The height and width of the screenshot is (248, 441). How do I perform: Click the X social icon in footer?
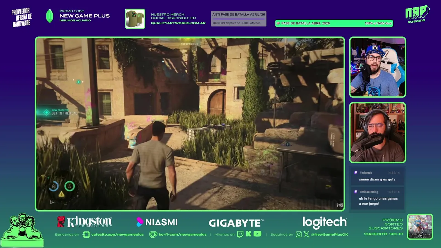(306, 234)
